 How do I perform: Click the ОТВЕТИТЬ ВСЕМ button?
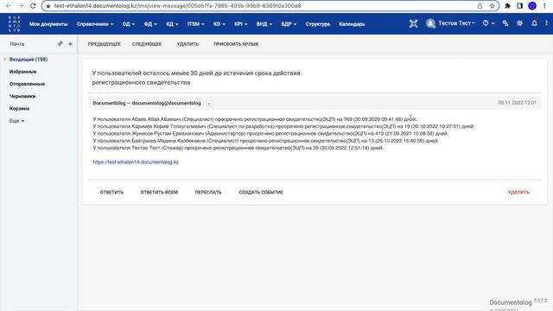click(159, 192)
